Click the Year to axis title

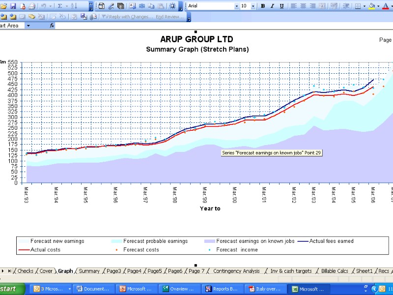[x=210, y=208]
